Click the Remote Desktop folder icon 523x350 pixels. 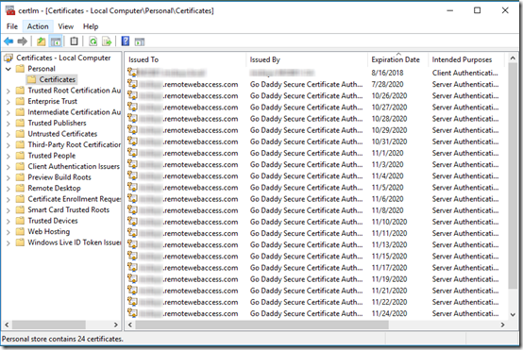(21, 188)
